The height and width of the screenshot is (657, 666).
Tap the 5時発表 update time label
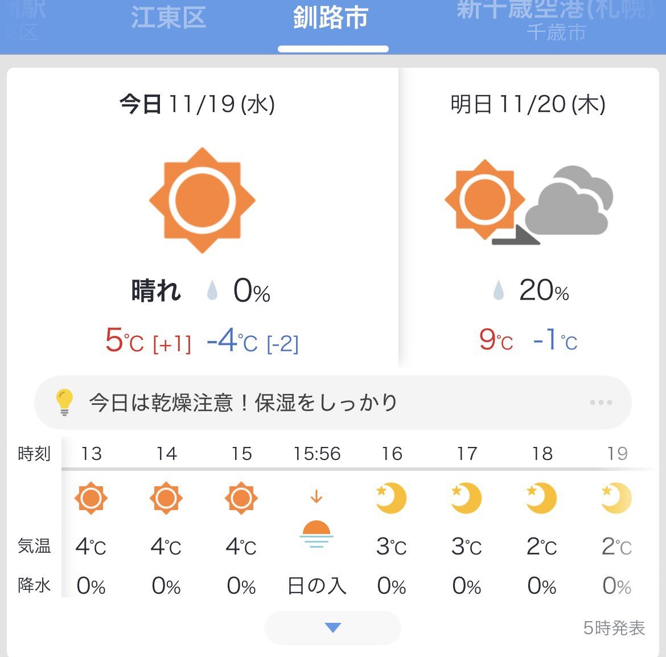click(614, 628)
